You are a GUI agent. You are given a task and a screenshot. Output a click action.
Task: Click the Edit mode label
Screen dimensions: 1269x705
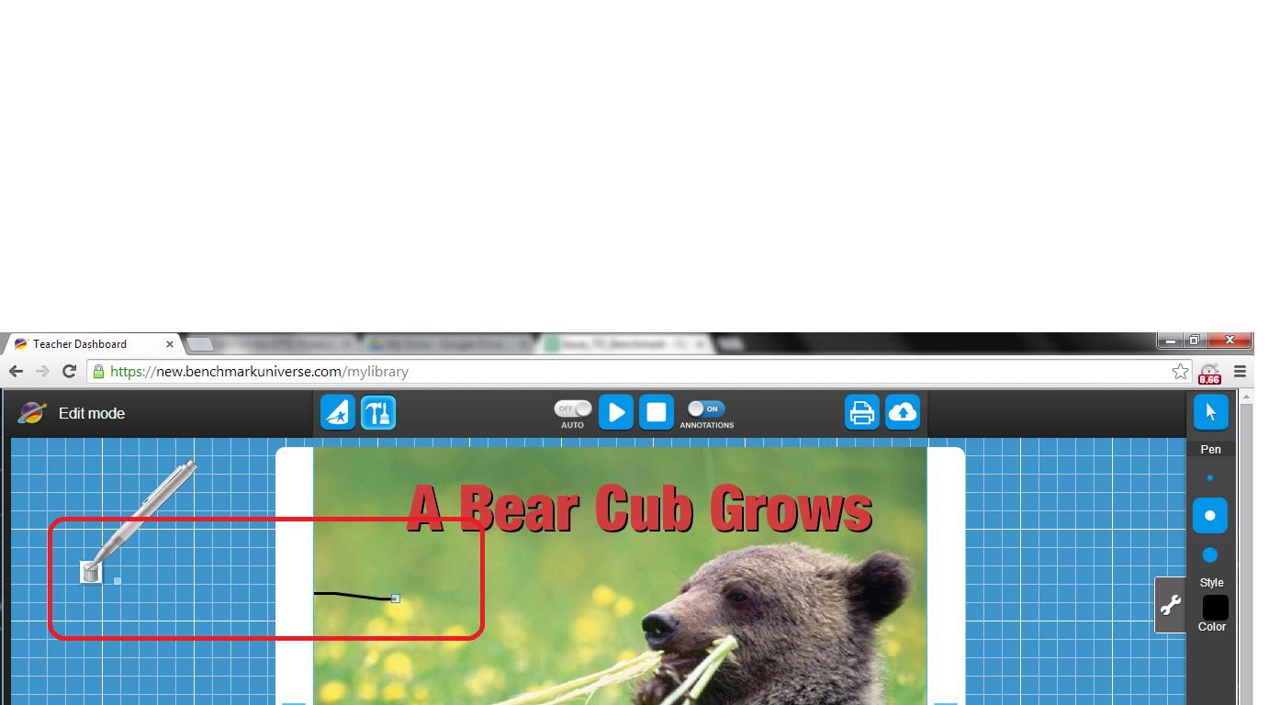point(92,414)
